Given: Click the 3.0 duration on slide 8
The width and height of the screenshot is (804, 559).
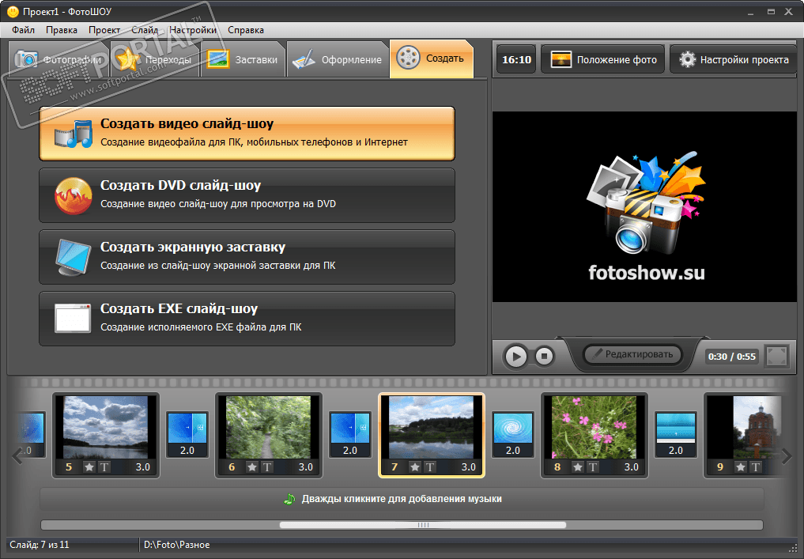Looking at the screenshot, I should [x=632, y=467].
